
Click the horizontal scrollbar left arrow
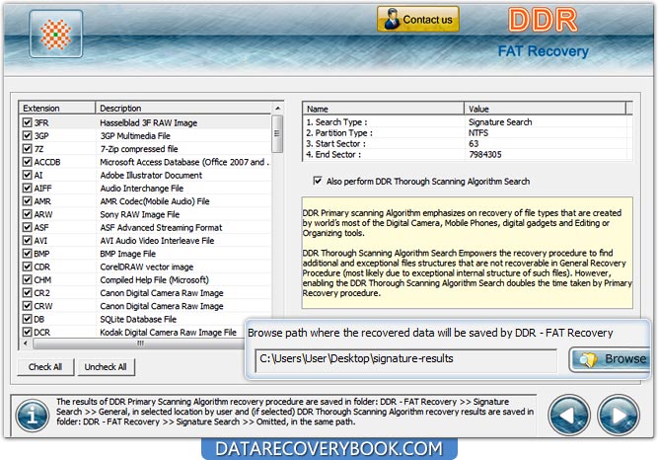click(26, 344)
